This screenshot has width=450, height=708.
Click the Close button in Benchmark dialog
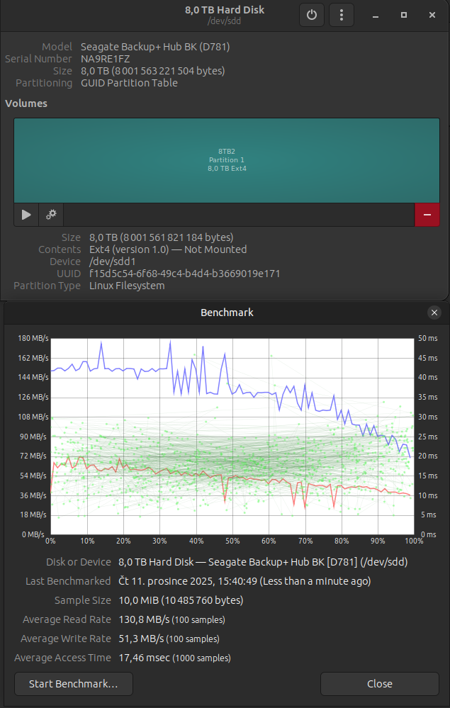pos(379,684)
